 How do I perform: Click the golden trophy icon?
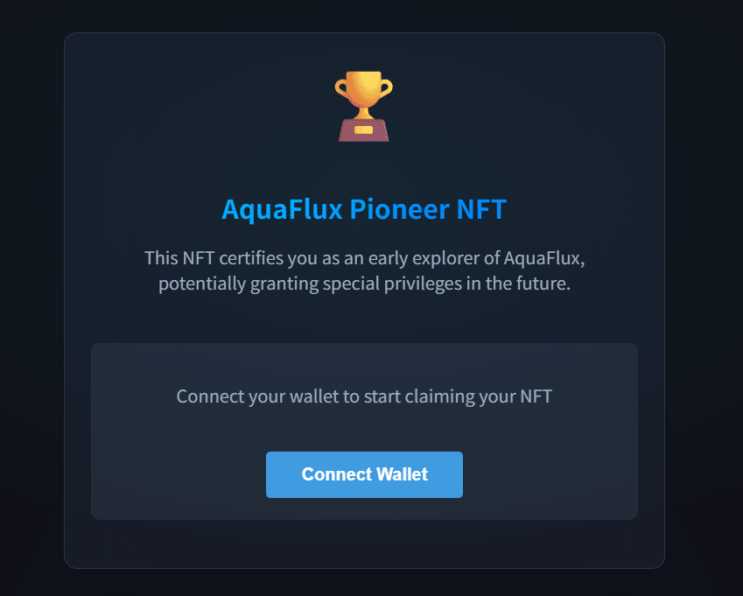tap(363, 106)
